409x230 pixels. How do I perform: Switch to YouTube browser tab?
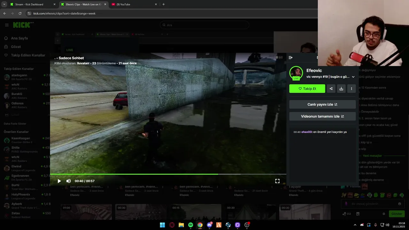coord(134,4)
